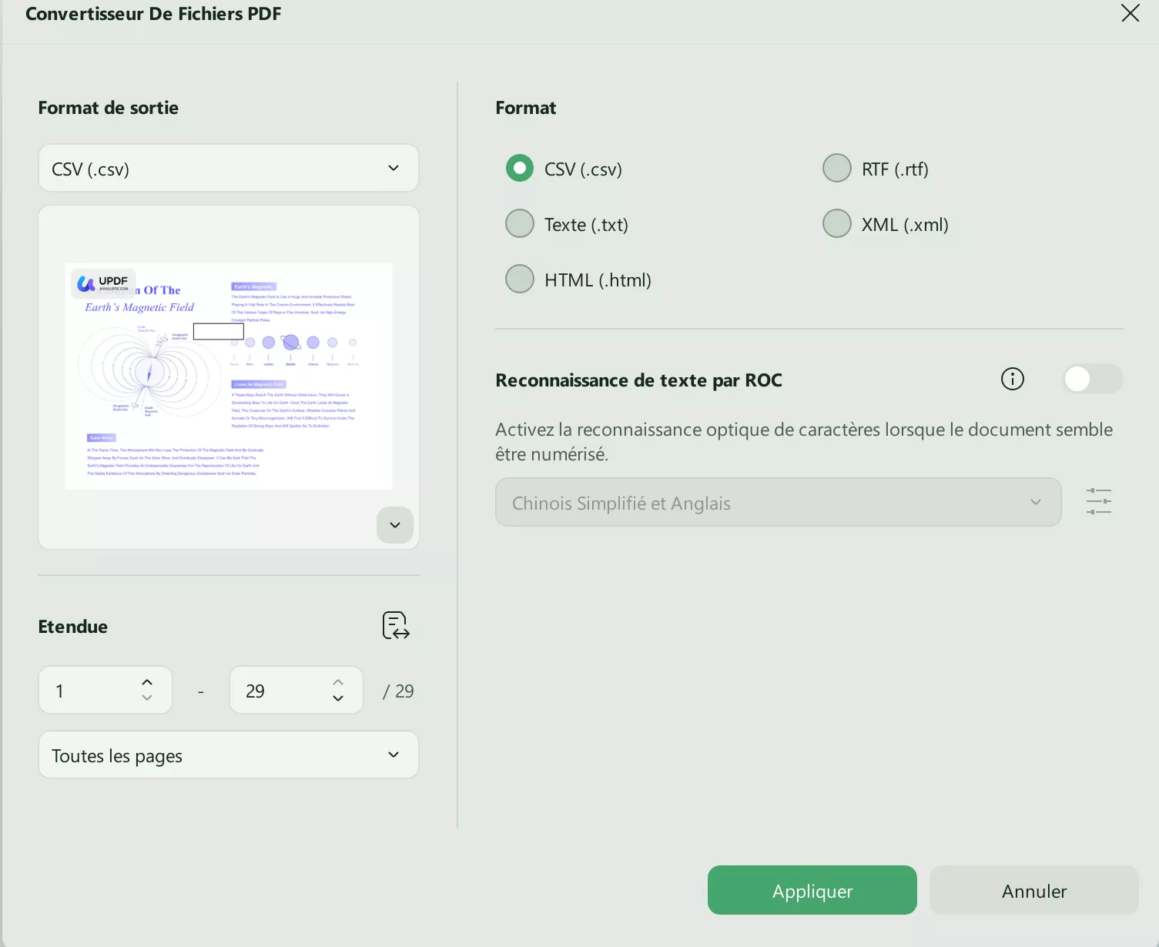
Task: Select the HTML (.html) format
Action: coord(520,279)
